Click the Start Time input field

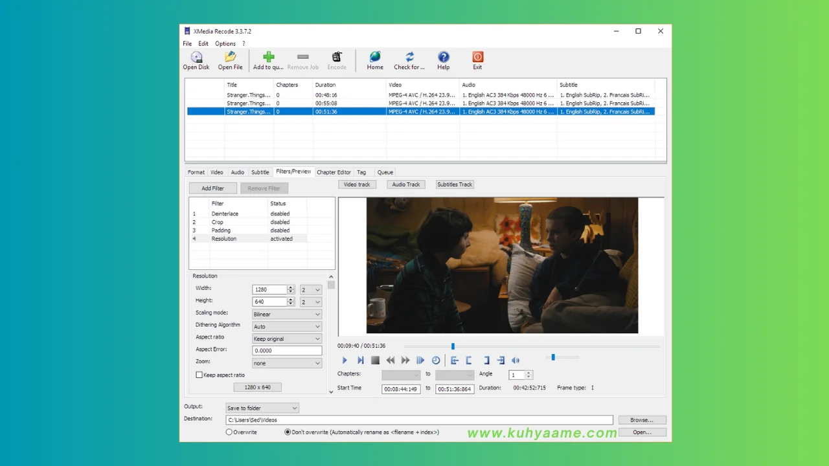[x=401, y=389]
